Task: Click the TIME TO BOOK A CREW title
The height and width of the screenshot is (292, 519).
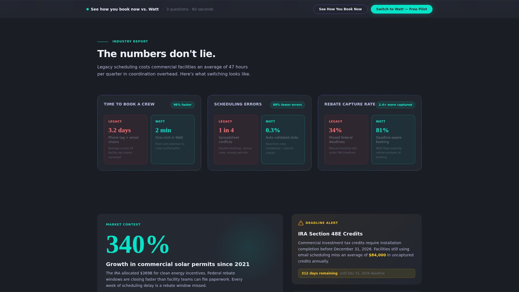Action: coord(129,104)
